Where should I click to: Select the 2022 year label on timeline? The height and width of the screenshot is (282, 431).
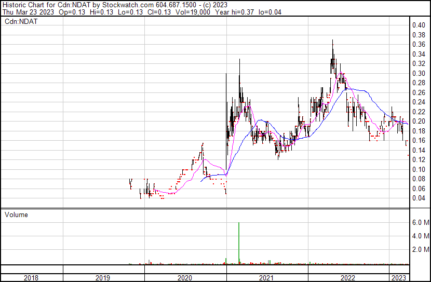point(348,278)
